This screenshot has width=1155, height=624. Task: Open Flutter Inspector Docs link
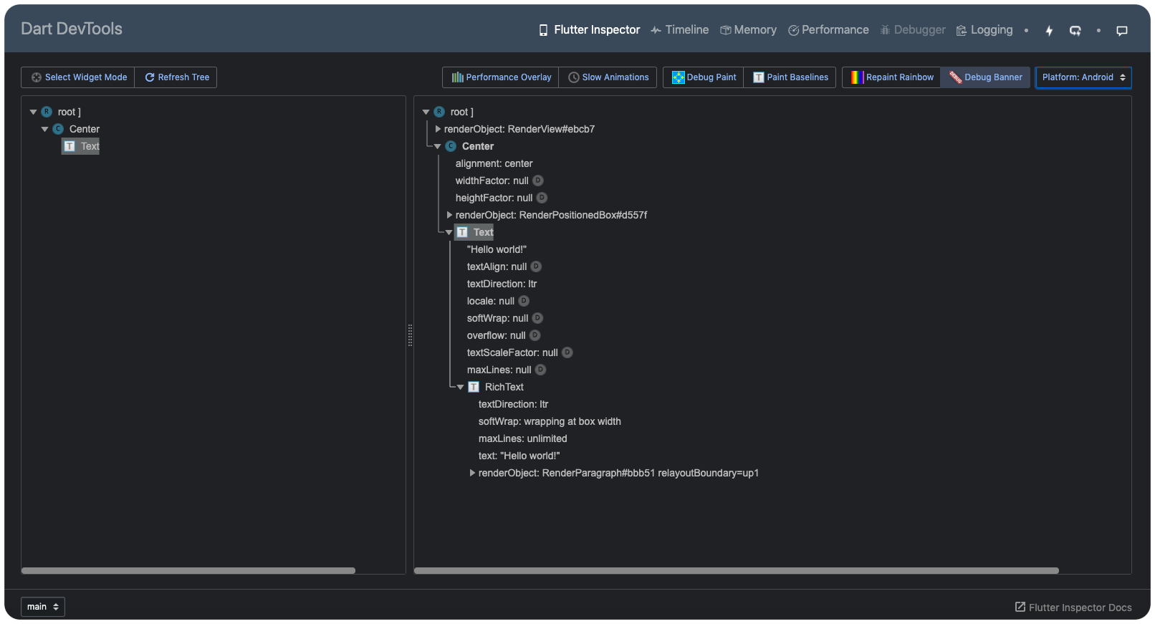(1073, 608)
